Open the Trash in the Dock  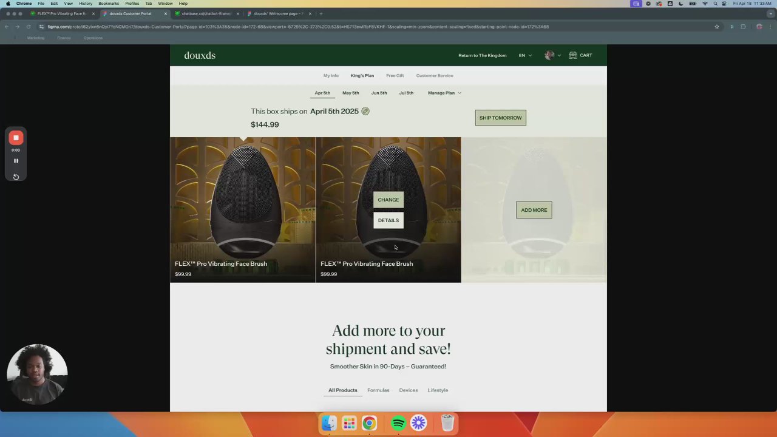click(447, 423)
